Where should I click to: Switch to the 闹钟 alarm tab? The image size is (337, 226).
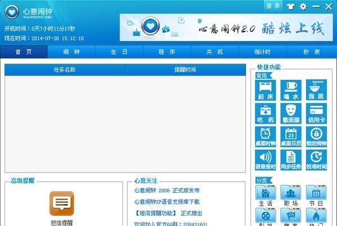[71, 52]
